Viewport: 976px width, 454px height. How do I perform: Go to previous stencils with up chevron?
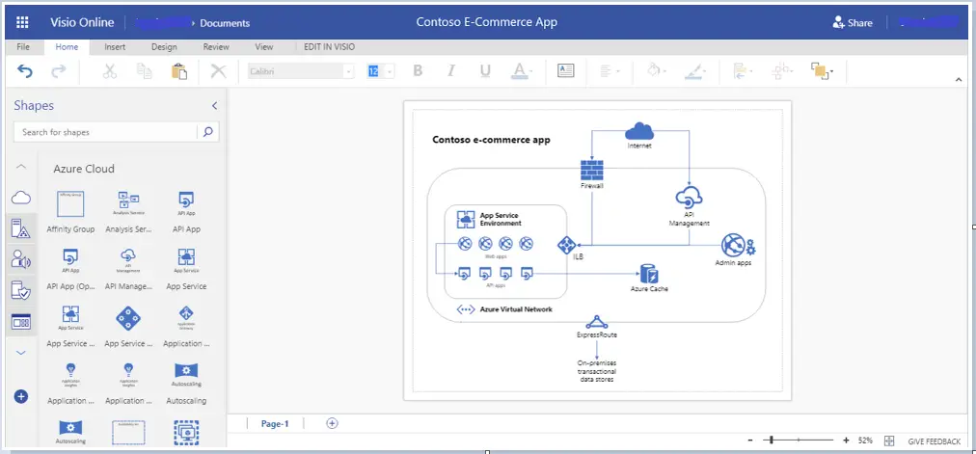click(x=21, y=167)
